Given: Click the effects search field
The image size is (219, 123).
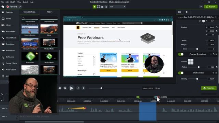Looking at the screenshot, I should pos(39,17).
